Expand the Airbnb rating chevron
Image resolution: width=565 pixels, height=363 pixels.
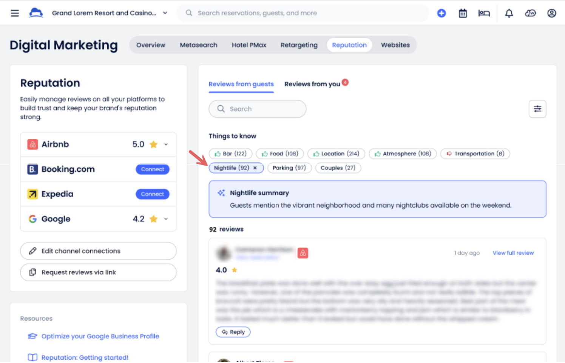166,145
